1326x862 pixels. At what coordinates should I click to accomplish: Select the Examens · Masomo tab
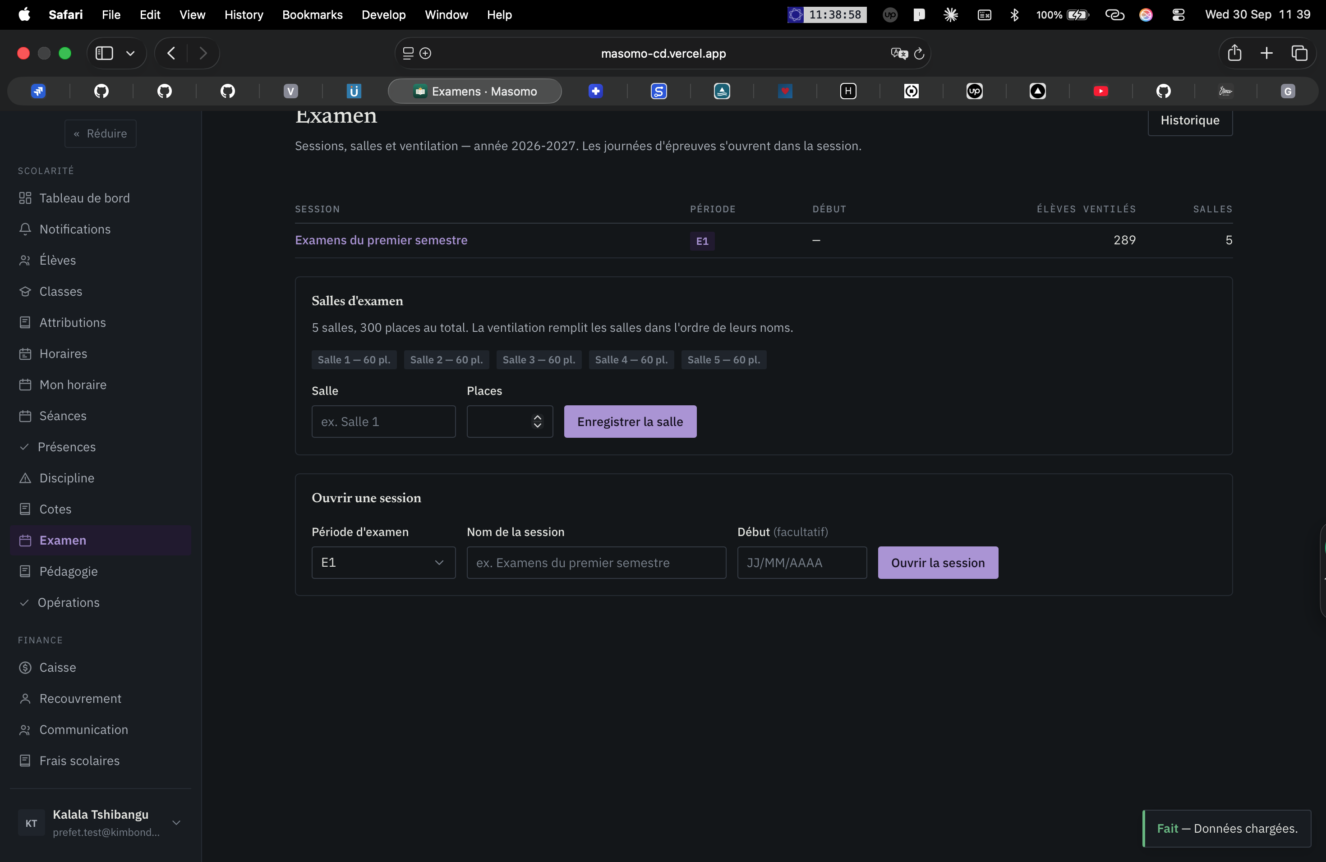point(474,91)
